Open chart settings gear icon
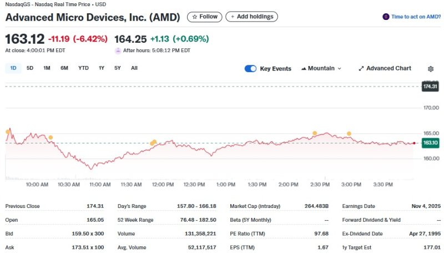Image resolution: width=444 pixels, height=254 pixels. (431, 69)
